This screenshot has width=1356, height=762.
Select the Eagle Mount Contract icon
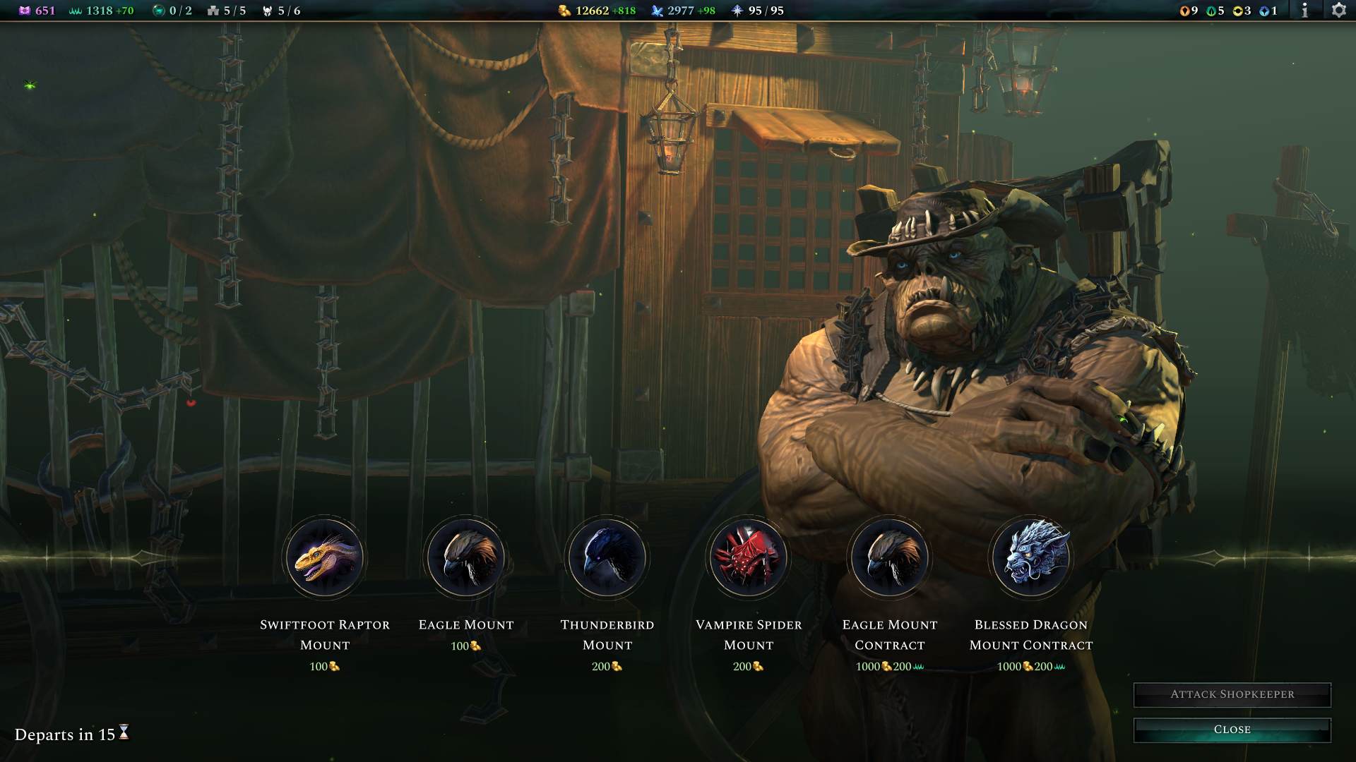pos(890,557)
